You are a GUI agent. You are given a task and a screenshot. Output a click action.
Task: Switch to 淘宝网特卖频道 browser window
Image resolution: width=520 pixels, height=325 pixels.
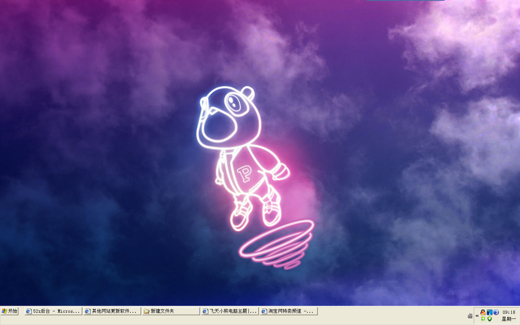pos(289,311)
